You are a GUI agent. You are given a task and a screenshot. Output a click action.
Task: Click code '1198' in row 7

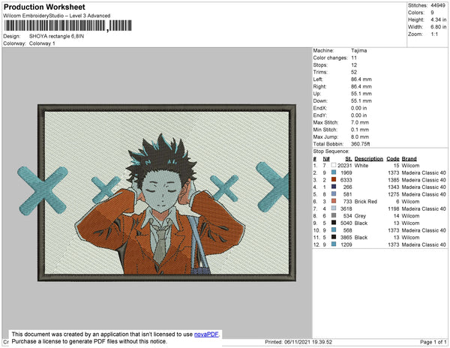pyautogui.click(x=394, y=208)
